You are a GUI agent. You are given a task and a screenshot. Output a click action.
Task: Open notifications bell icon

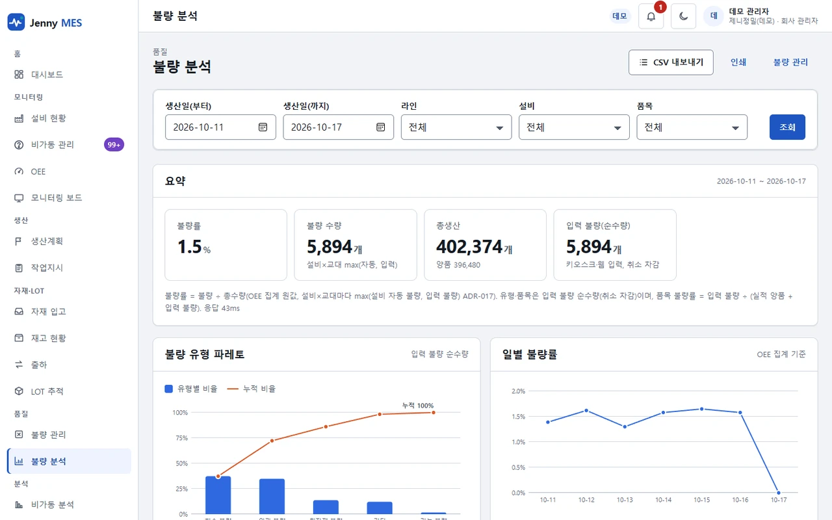pos(651,16)
